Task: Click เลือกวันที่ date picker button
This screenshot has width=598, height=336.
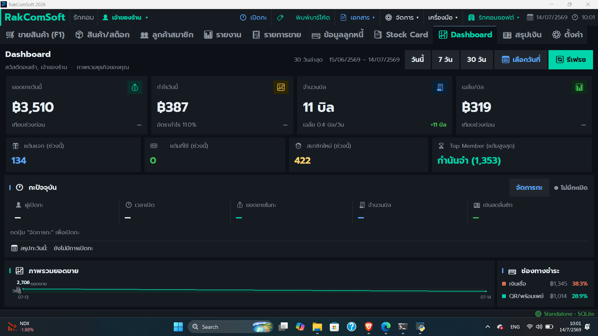Action: coord(521,59)
